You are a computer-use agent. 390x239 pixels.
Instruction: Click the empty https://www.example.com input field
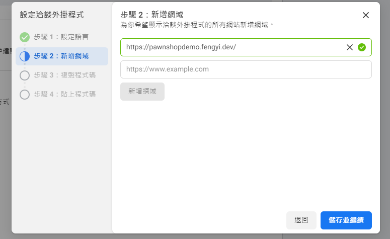[246, 69]
